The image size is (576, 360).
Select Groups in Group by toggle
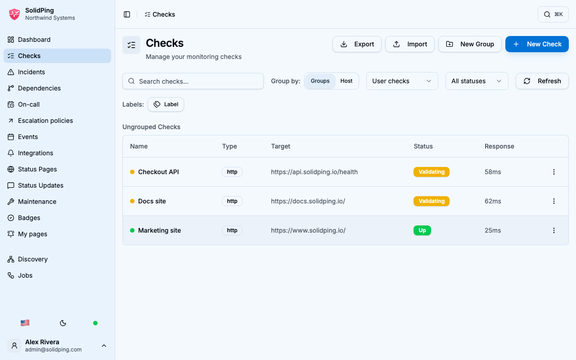[320, 81]
